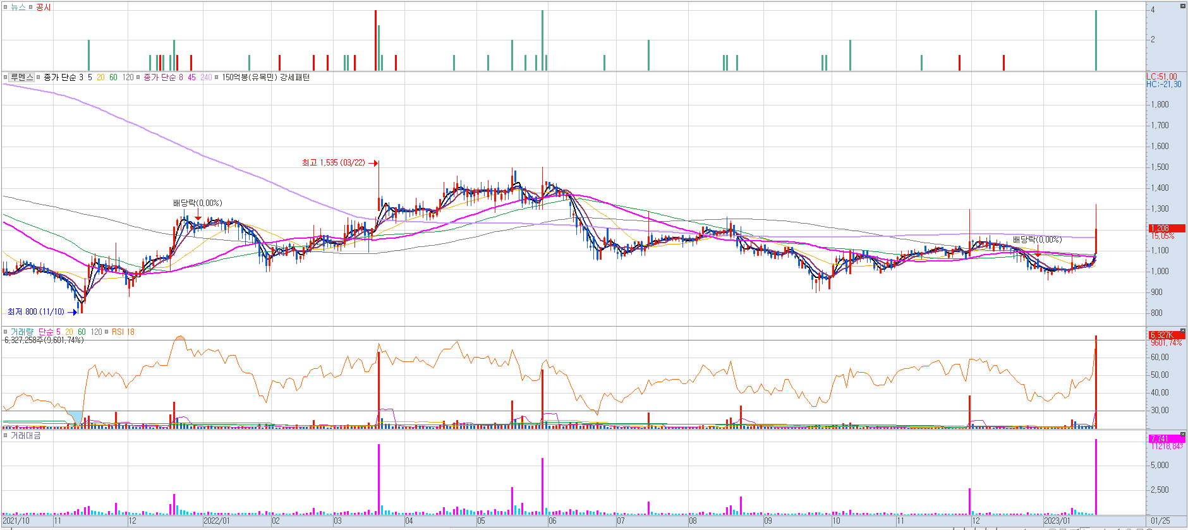Toggle the 거래량 indicator square
The width and height of the screenshot is (1188, 530).
[6, 332]
